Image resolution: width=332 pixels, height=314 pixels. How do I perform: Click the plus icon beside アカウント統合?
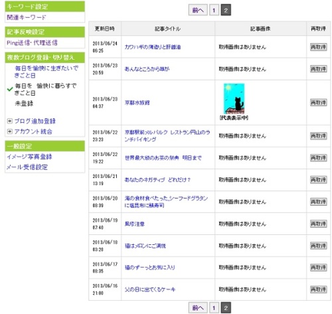point(9,131)
